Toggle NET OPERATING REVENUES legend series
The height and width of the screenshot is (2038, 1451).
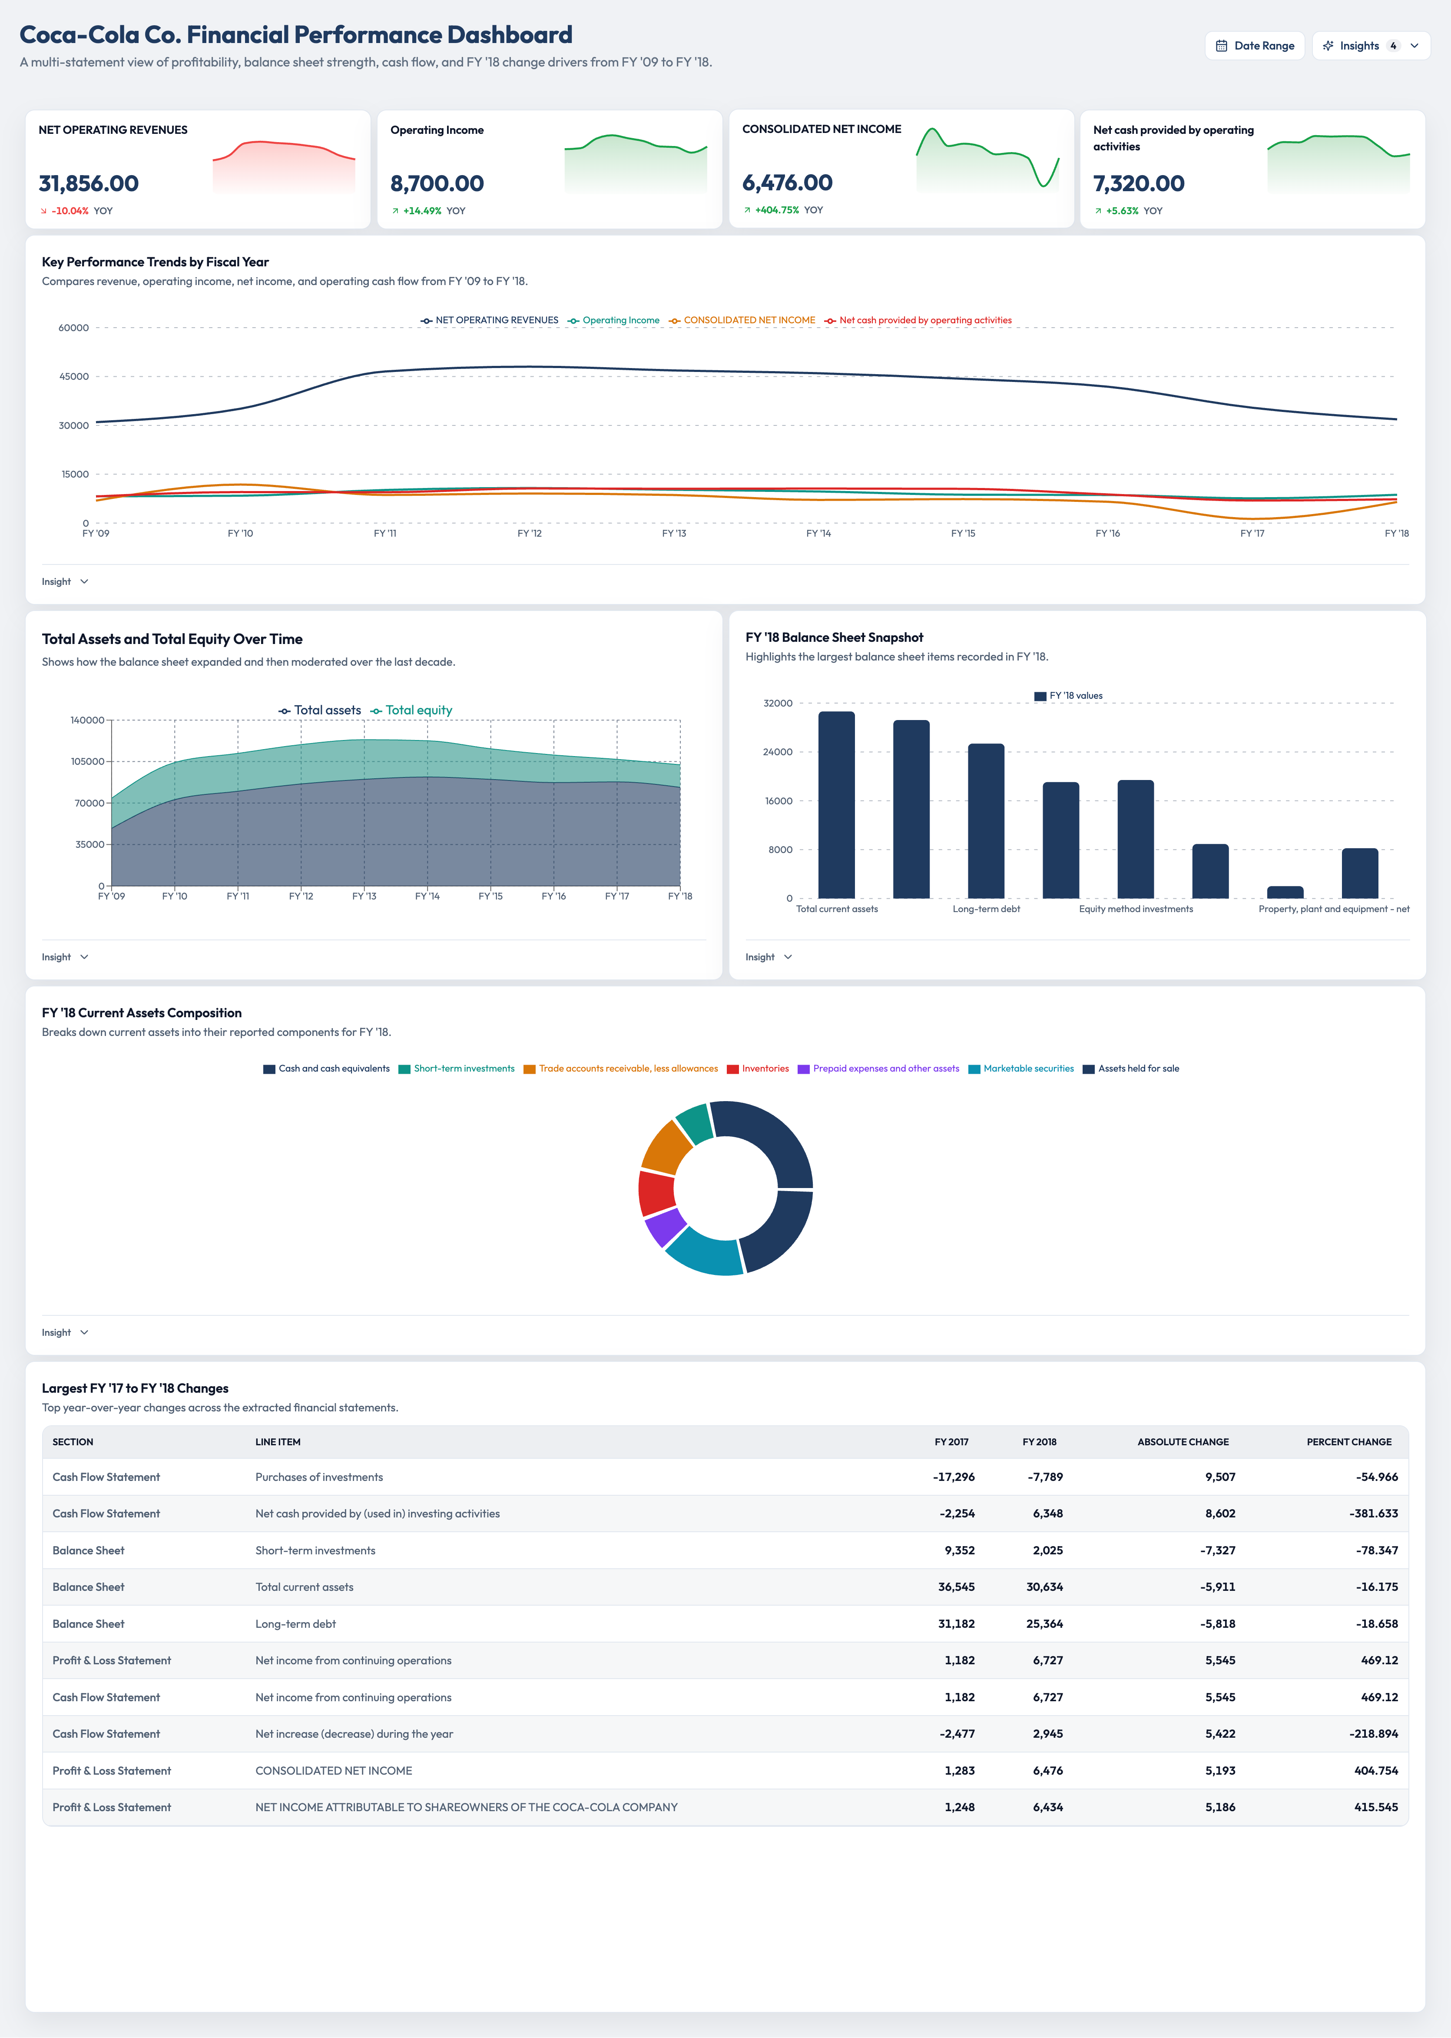tap(490, 320)
